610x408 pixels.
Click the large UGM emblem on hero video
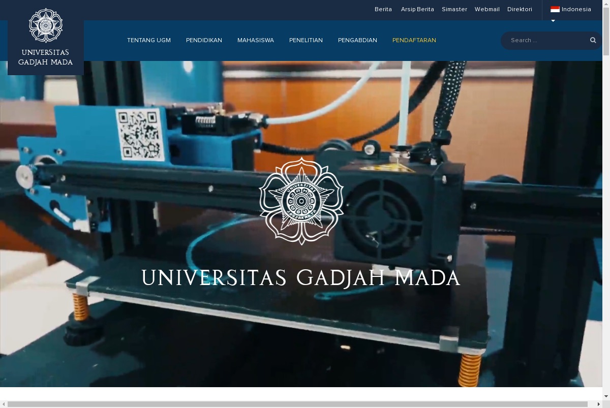tap(301, 200)
